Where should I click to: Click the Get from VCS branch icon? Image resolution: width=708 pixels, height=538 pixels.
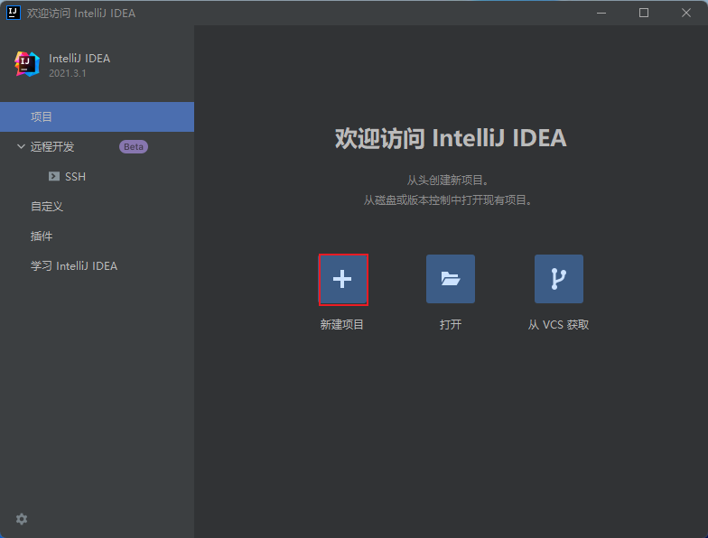coord(558,279)
